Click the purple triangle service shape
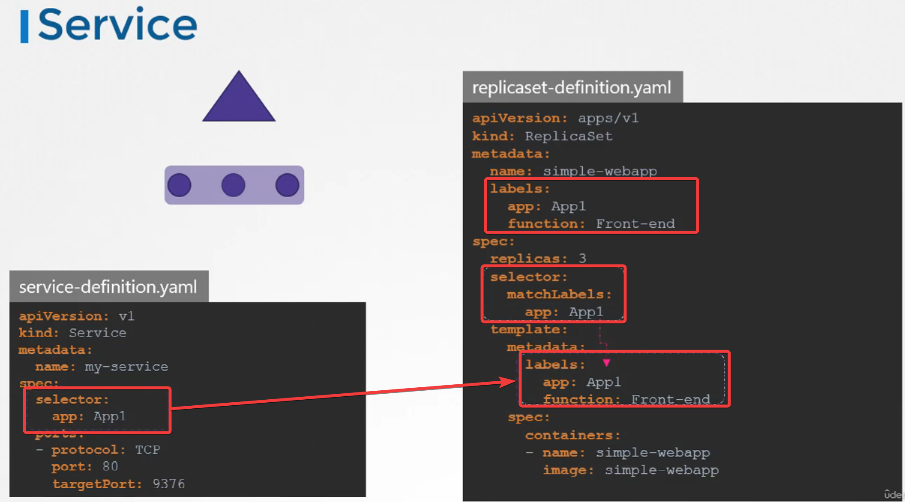Viewport: 905px width, 502px height. coord(239,103)
